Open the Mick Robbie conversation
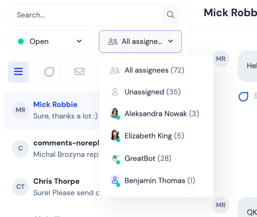This screenshot has height=217, width=257. pos(52,110)
